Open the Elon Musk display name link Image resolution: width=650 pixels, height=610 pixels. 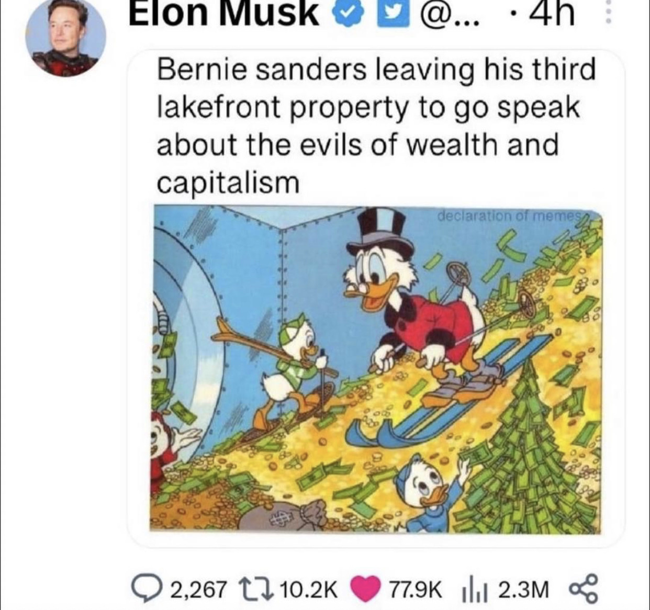click(x=223, y=14)
